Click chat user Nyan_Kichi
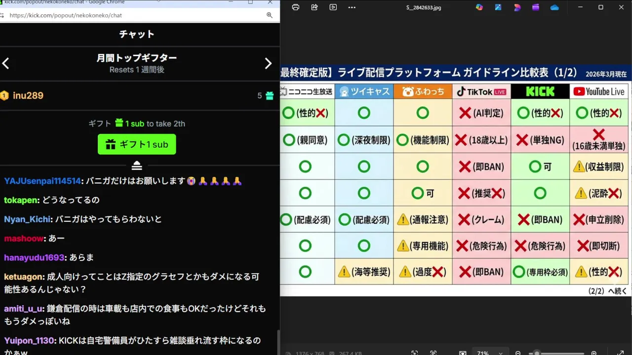 [x=28, y=219]
